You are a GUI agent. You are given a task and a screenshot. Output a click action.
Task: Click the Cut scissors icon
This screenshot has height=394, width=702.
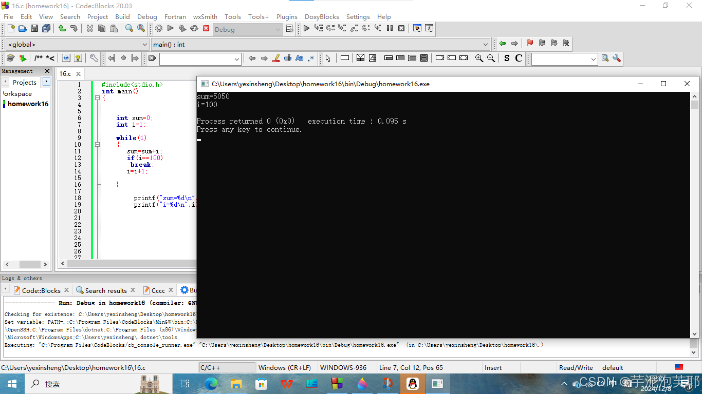tap(90, 29)
